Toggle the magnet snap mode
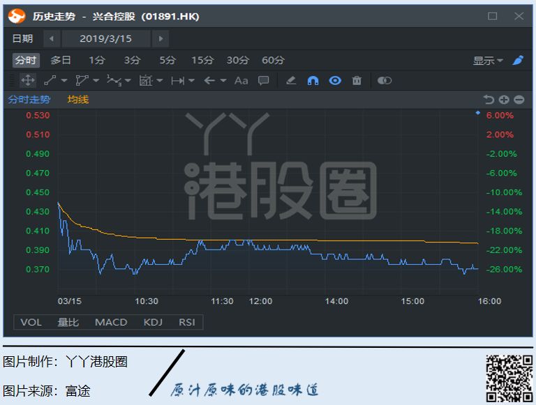Screen dimensions: 536x405 click(313, 81)
